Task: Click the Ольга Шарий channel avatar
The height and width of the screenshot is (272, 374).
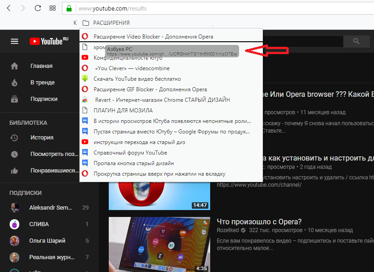Action: [x=14, y=241]
